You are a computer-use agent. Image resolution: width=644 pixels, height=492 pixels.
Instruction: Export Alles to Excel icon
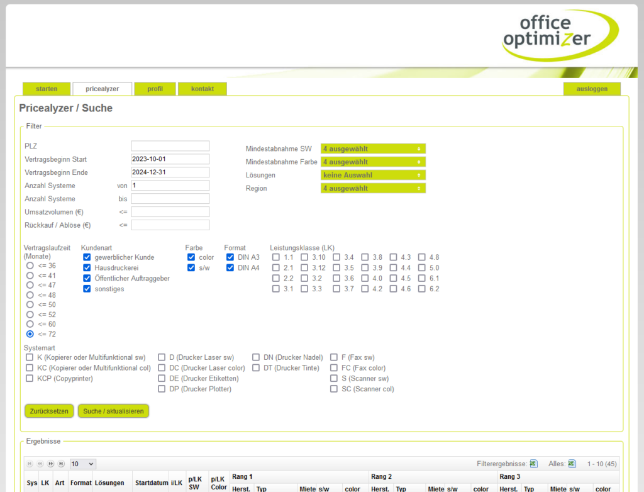point(572,464)
